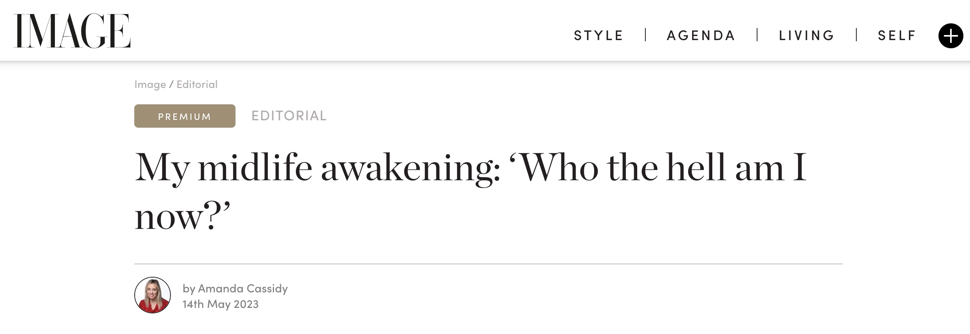
Task: Click the IMAGE magazine logo
Action: click(x=72, y=31)
